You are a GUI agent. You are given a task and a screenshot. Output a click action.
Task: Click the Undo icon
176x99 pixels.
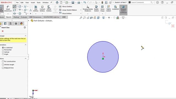click(x=84, y=2)
